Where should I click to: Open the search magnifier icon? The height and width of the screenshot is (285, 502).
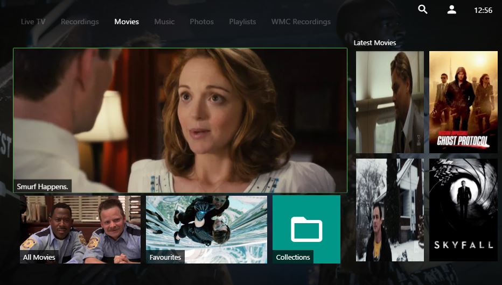[x=423, y=10]
